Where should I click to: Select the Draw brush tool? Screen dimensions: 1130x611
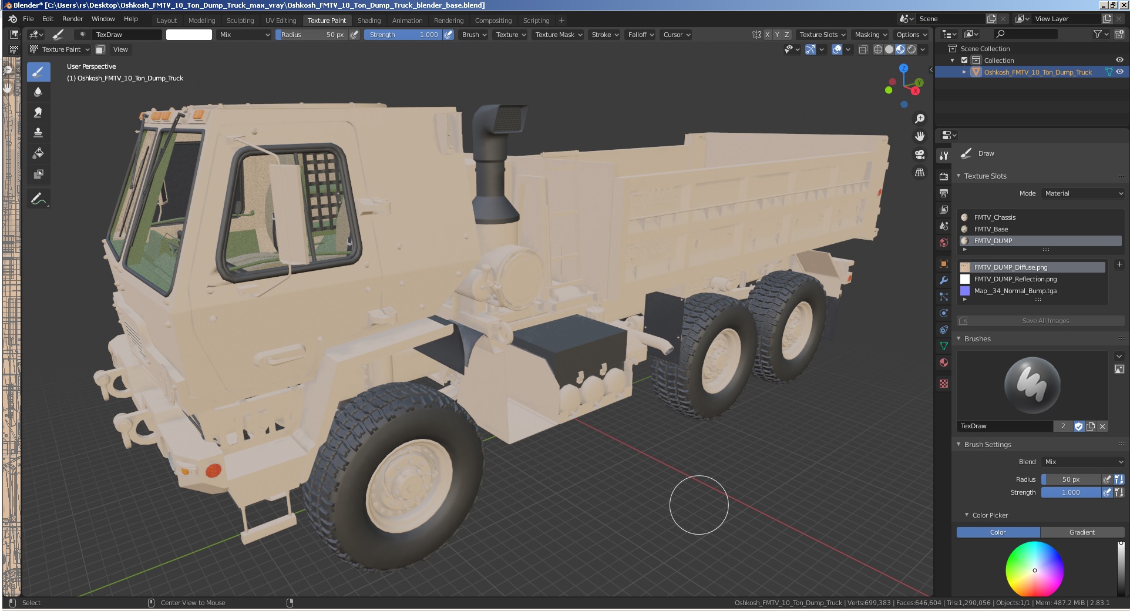click(38, 72)
